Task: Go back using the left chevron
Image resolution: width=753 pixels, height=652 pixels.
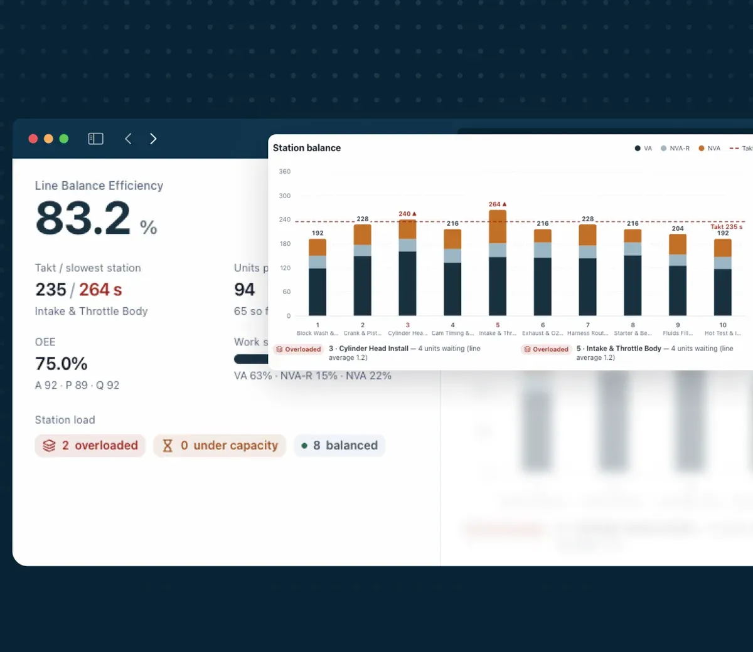Action: pos(128,139)
